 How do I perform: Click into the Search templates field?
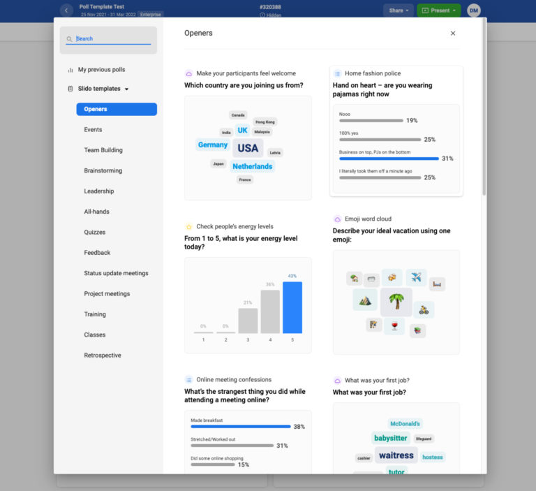coord(112,39)
